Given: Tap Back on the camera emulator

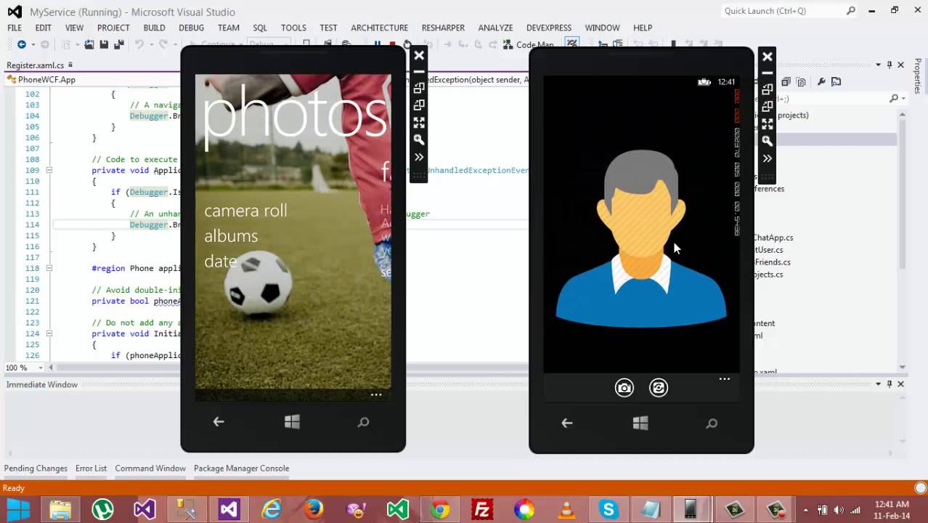Looking at the screenshot, I should (567, 423).
